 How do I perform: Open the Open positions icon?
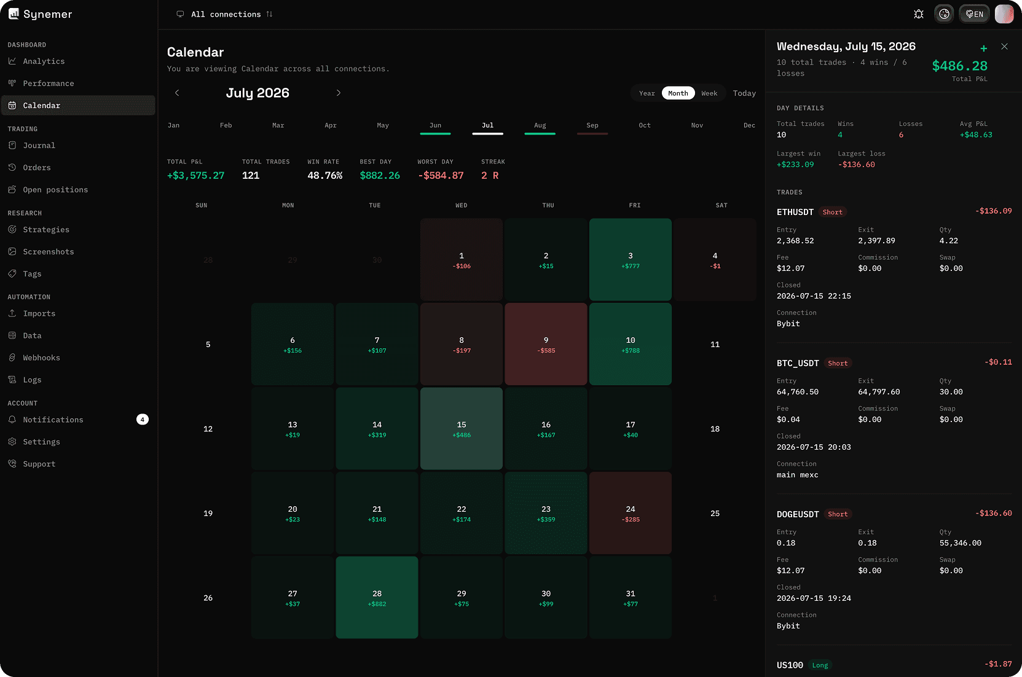12,190
